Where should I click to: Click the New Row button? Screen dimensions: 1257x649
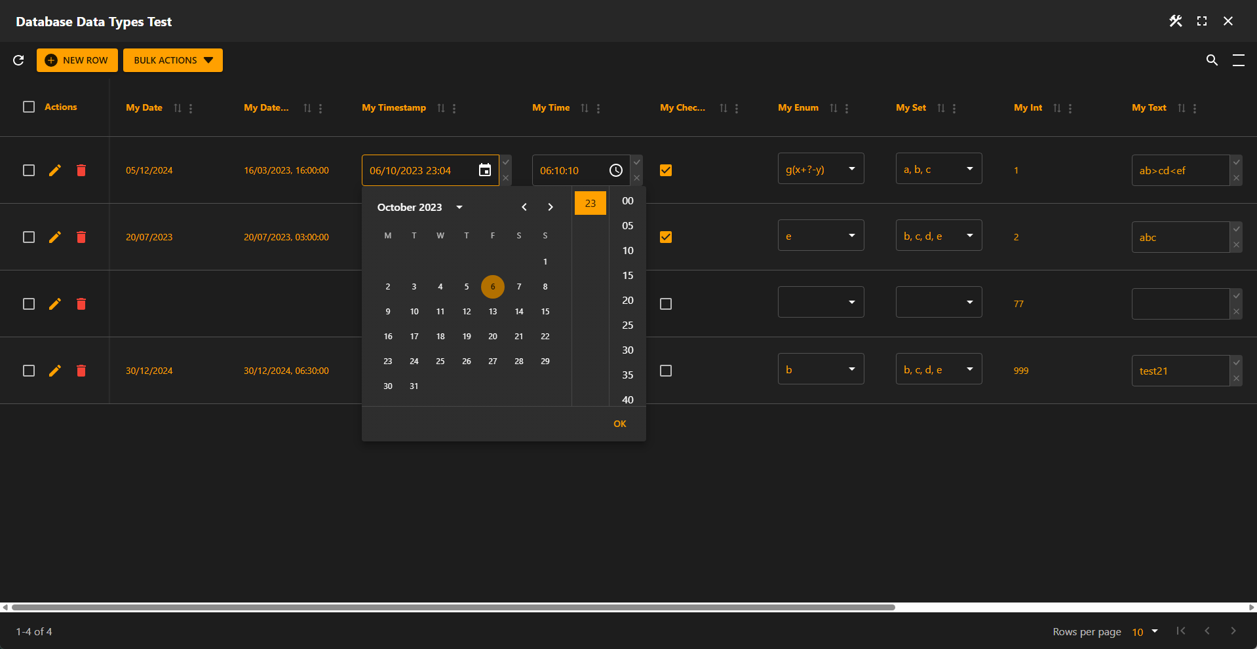77,60
